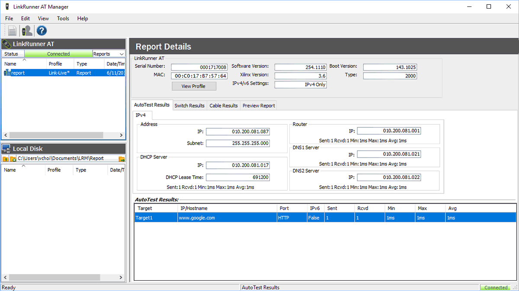The height and width of the screenshot is (291, 519).
Task: Click the horizontal scrollbar in LinkRunner AT list
Action: pyautogui.click(x=56, y=135)
